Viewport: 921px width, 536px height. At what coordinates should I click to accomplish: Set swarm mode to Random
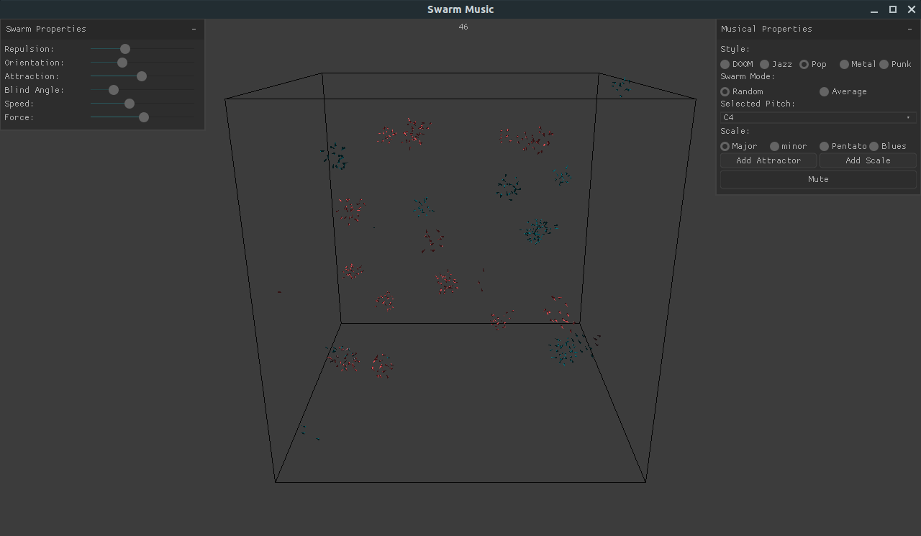click(x=725, y=91)
